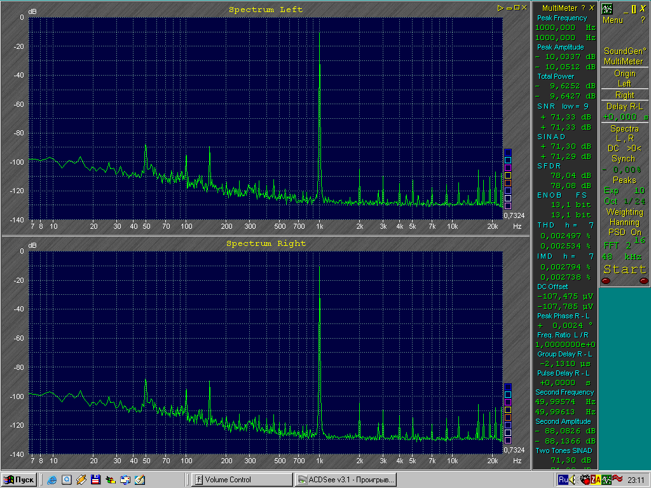Toggle the blue trace box in Spectrum Left

click(x=507, y=152)
